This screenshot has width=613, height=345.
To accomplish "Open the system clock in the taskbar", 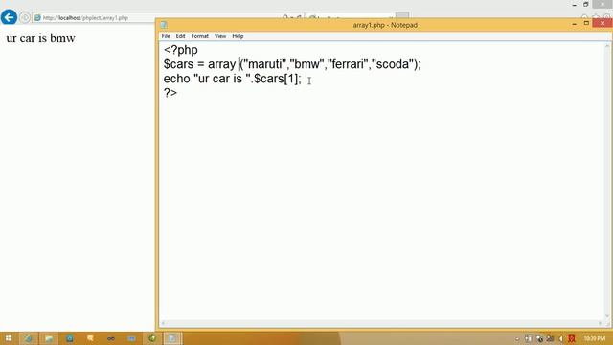I will [595, 338].
